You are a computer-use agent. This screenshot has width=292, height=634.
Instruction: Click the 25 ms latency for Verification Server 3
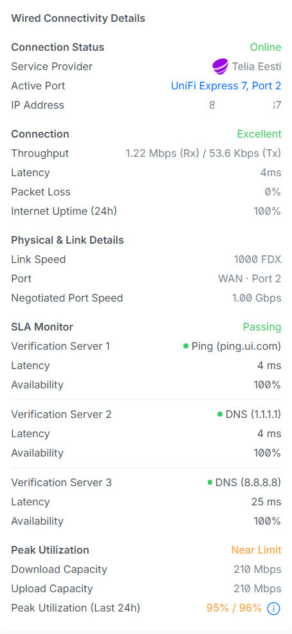coord(266,502)
